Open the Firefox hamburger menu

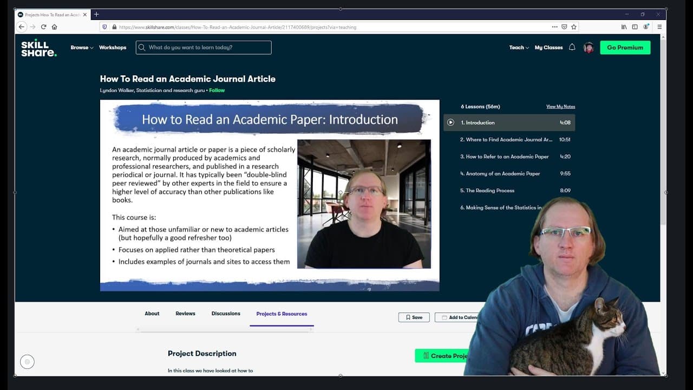[x=659, y=27]
